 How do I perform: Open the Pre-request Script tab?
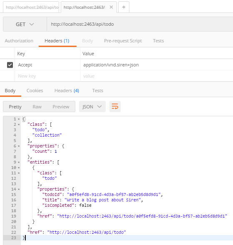(123, 41)
